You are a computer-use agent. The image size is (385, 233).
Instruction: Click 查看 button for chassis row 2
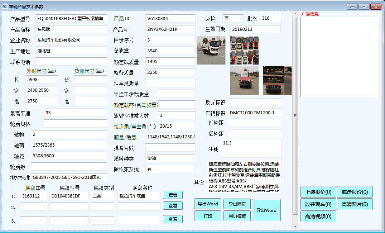173,205
